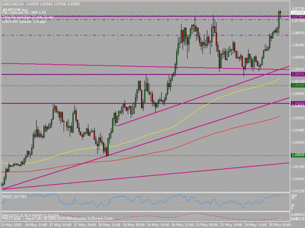Click the 17 May 19:00 time label

[85, 225]
